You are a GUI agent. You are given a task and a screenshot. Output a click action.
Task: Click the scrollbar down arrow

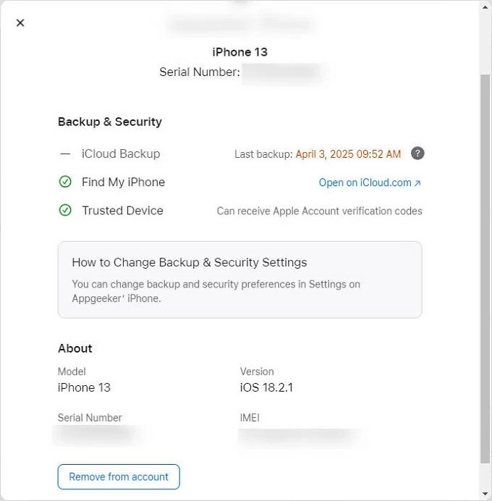(x=485, y=494)
